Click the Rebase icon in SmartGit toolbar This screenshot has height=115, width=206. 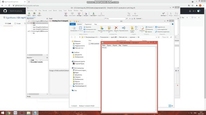[176, 13]
